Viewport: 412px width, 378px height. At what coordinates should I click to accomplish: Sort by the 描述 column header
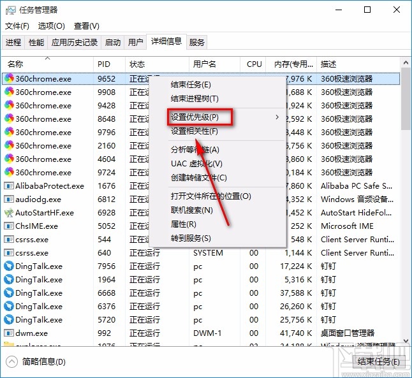[x=358, y=64]
